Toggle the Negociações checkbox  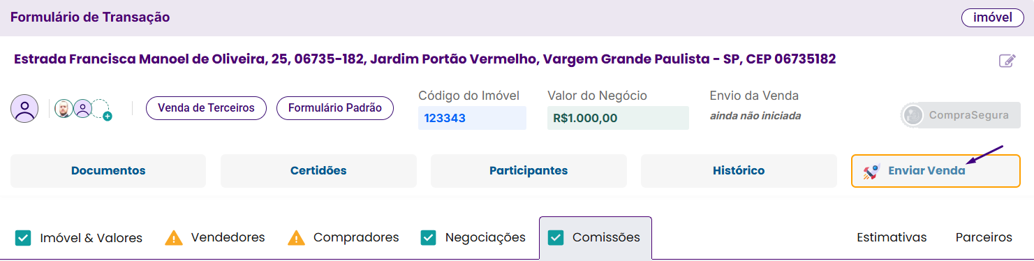coord(429,238)
